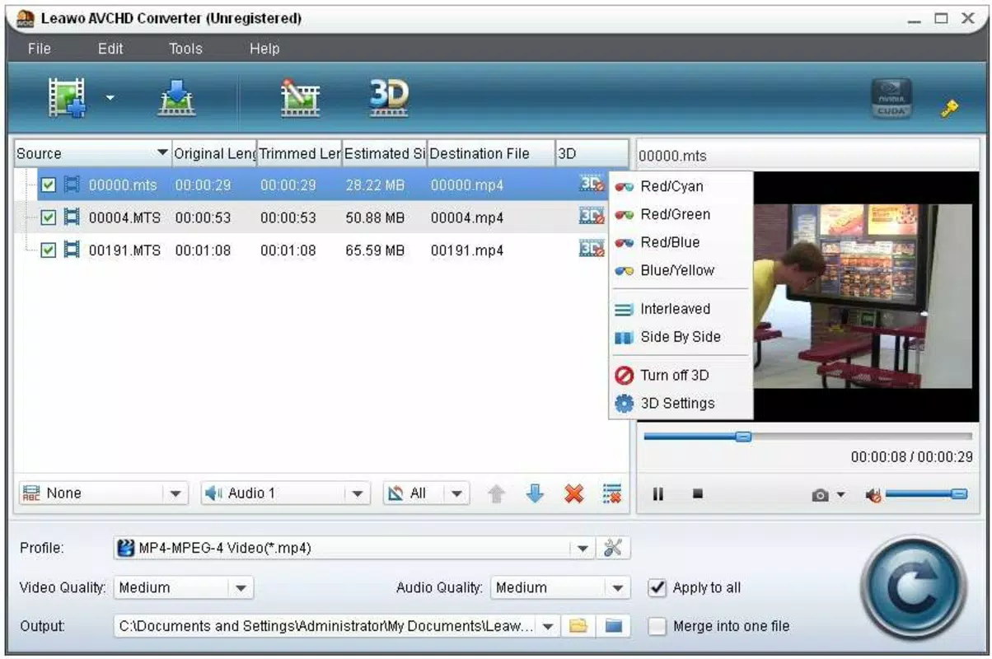Open the Help menu
Image resolution: width=992 pixels, height=659 pixels.
click(264, 49)
